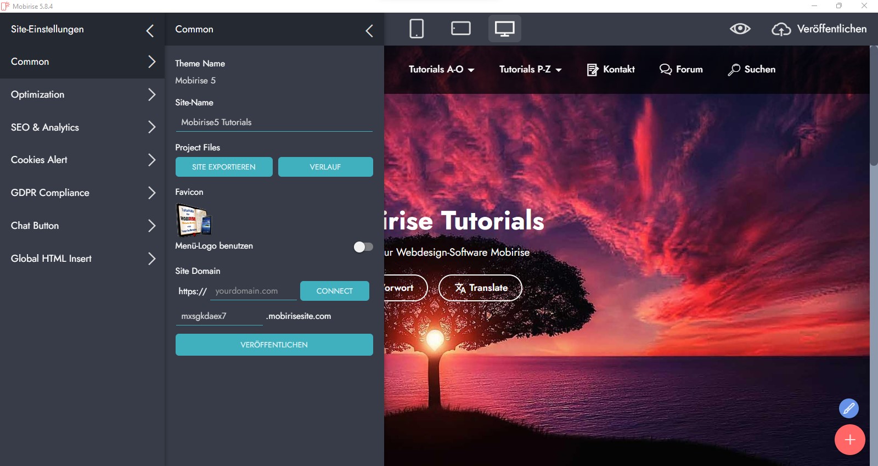Open Tutorials A-O dropdown menu
Screen dimensions: 878x466
coord(441,70)
